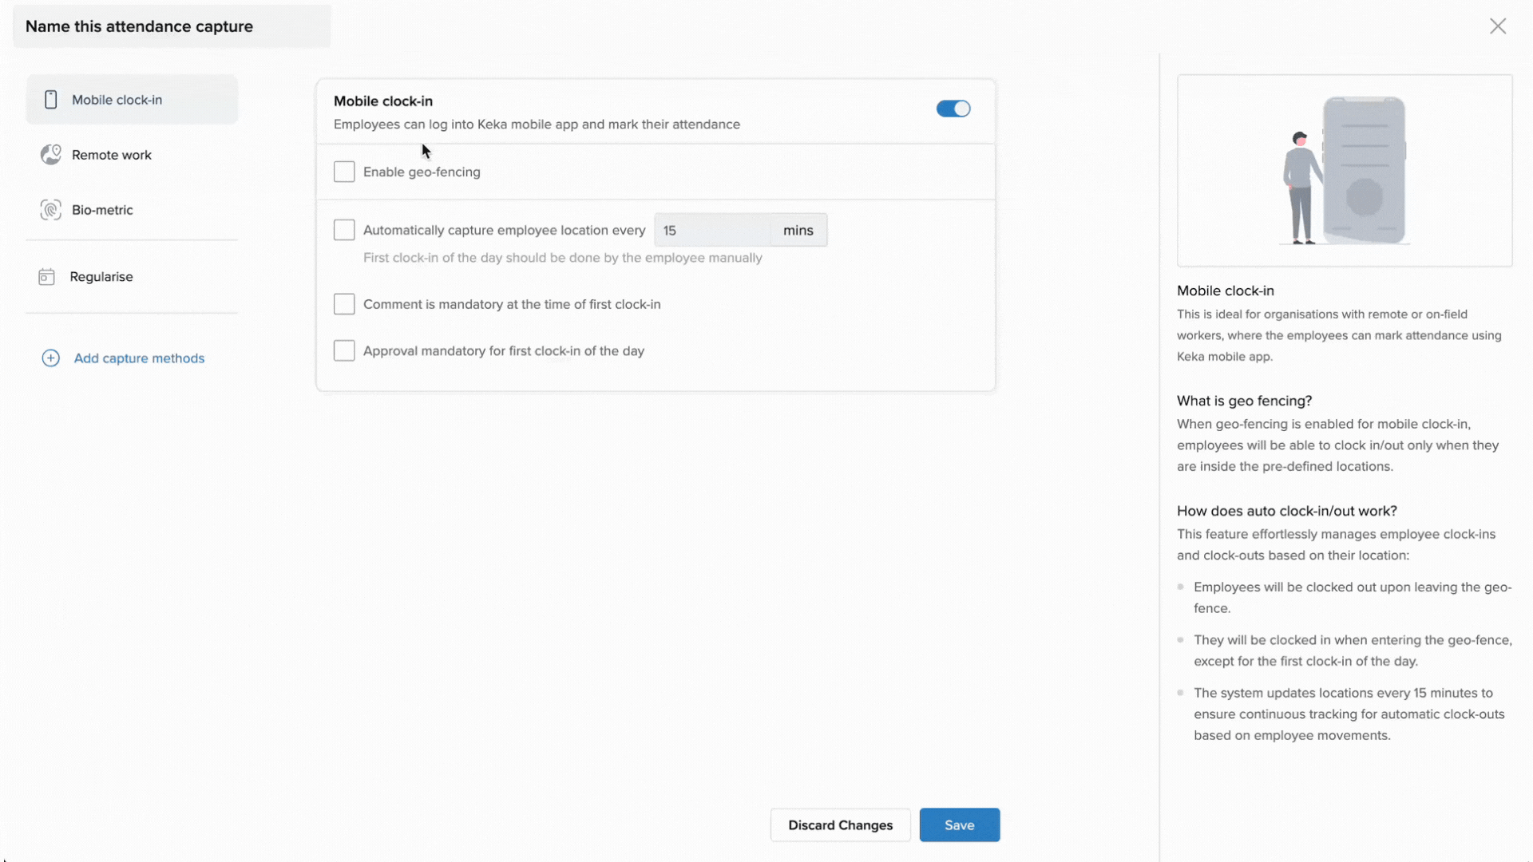Screen dimensions: 1533x862
Task: Click the location interval minutes field
Action: pos(712,230)
